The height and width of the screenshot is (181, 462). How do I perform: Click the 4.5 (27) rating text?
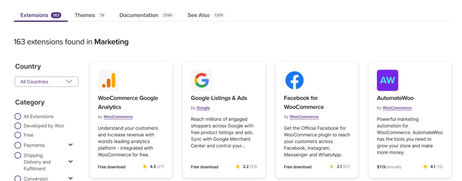[x=157, y=167]
